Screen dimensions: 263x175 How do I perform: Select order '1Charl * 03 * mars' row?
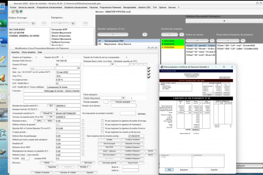201,52
